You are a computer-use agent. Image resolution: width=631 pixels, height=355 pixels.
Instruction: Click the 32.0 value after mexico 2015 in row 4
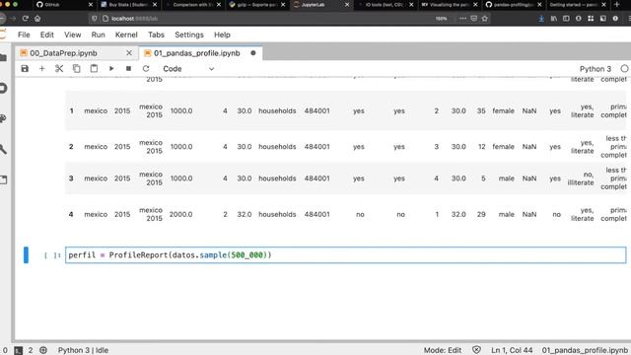[x=245, y=215]
